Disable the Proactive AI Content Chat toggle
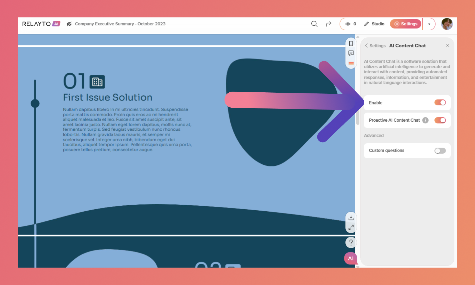The width and height of the screenshot is (475, 285). [x=440, y=120]
